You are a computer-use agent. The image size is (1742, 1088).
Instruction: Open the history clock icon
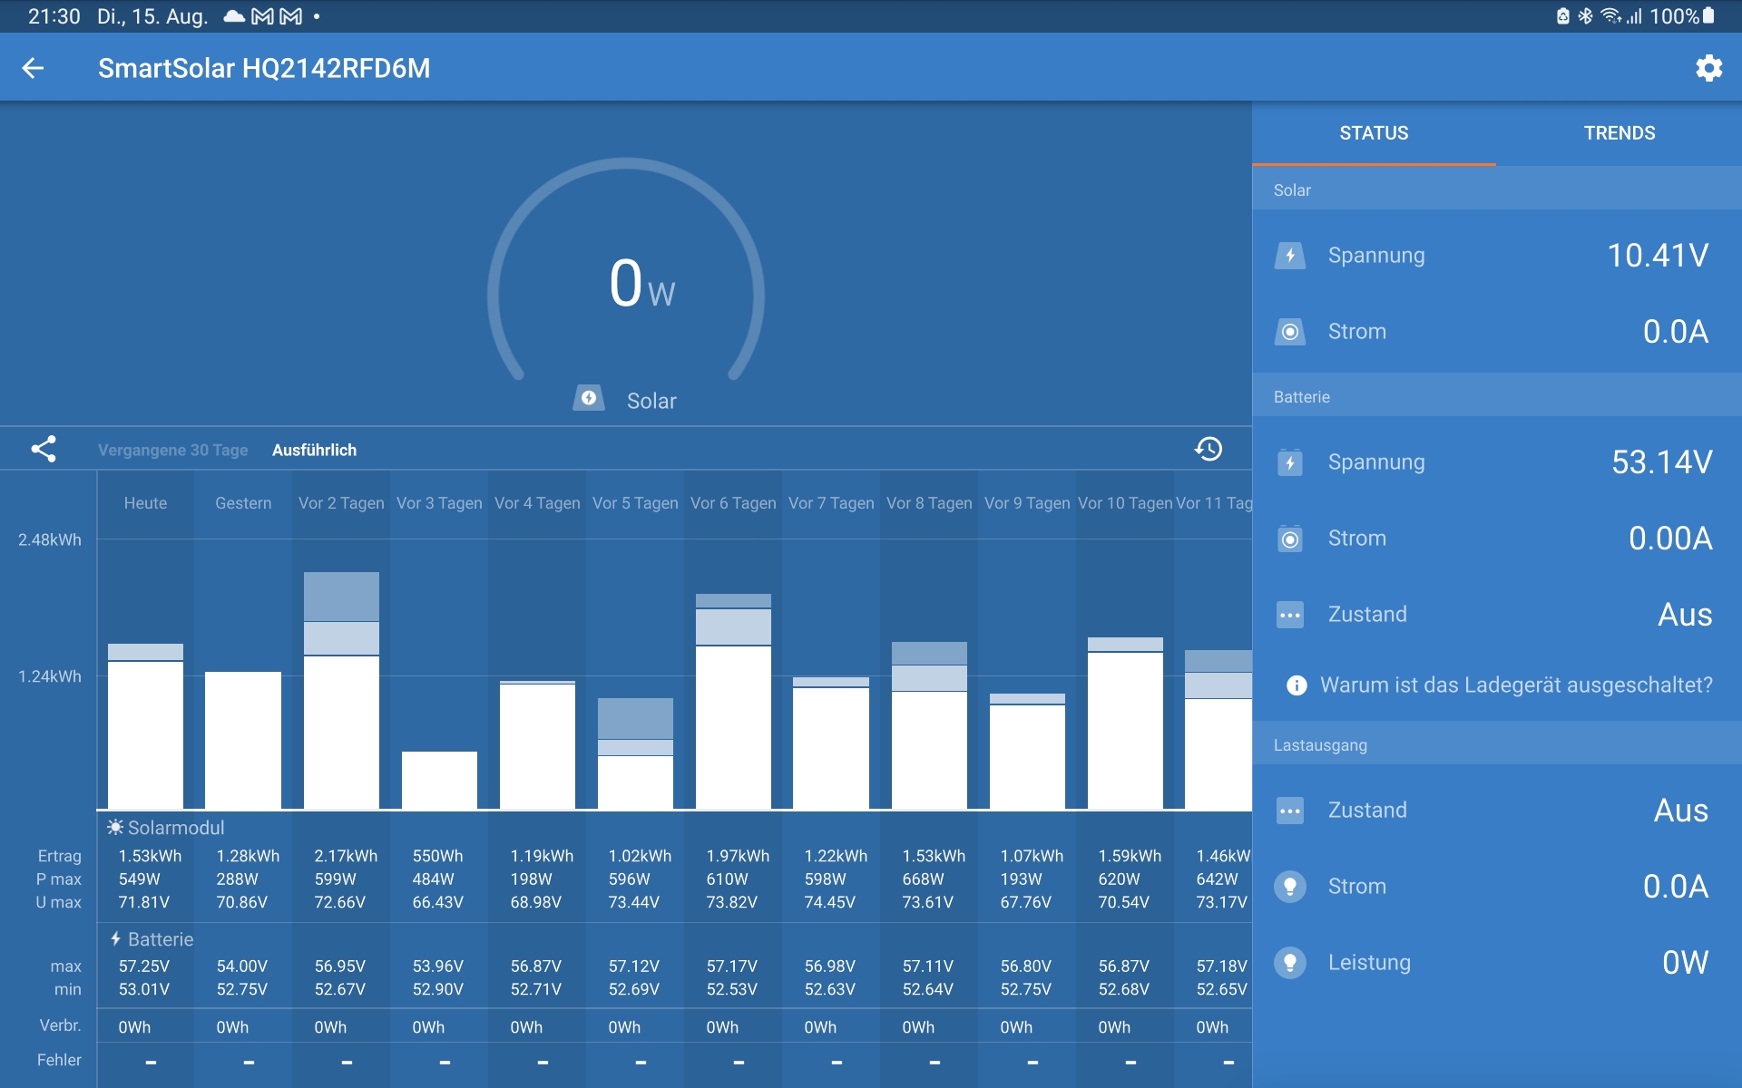coord(1208,450)
